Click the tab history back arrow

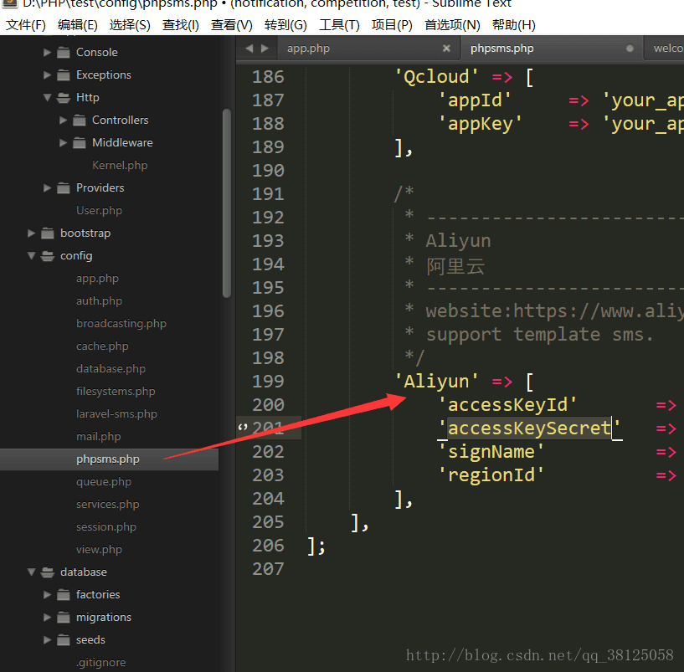[249, 49]
